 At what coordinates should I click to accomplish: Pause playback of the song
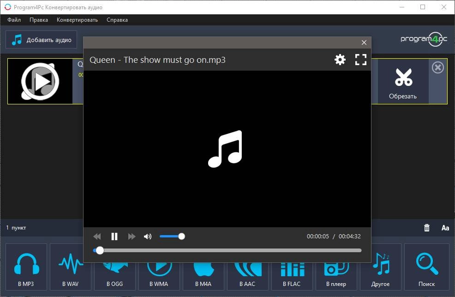tap(114, 236)
